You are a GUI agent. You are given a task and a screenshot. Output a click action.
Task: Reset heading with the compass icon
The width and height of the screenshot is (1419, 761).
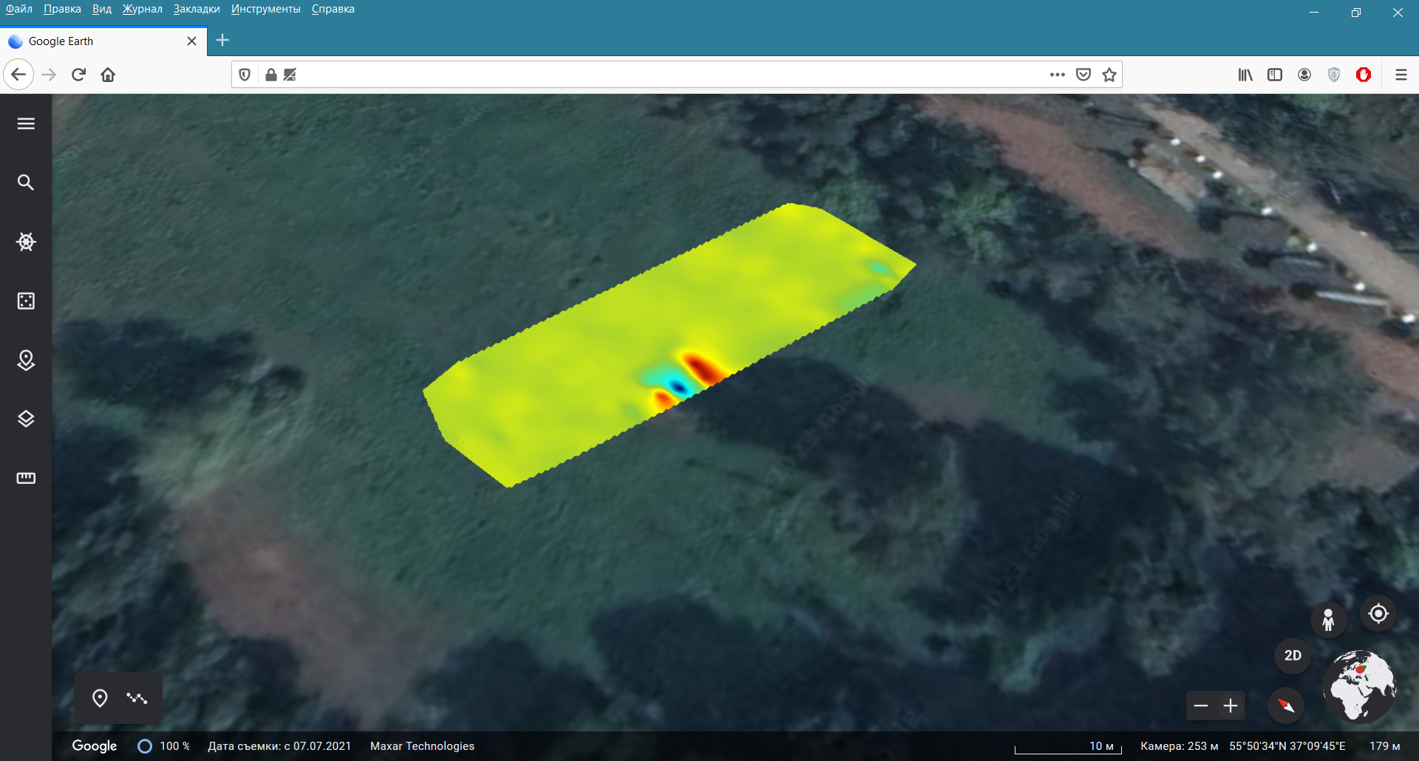click(1286, 706)
